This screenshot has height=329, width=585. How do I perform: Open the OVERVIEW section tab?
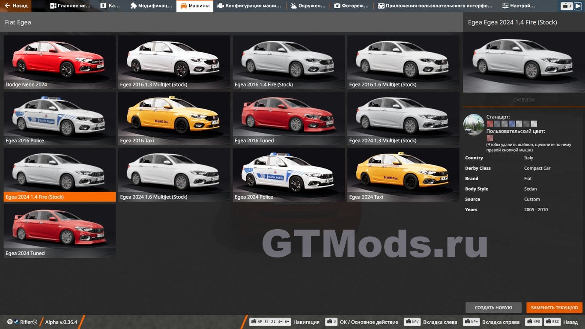[x=524, y=100]
